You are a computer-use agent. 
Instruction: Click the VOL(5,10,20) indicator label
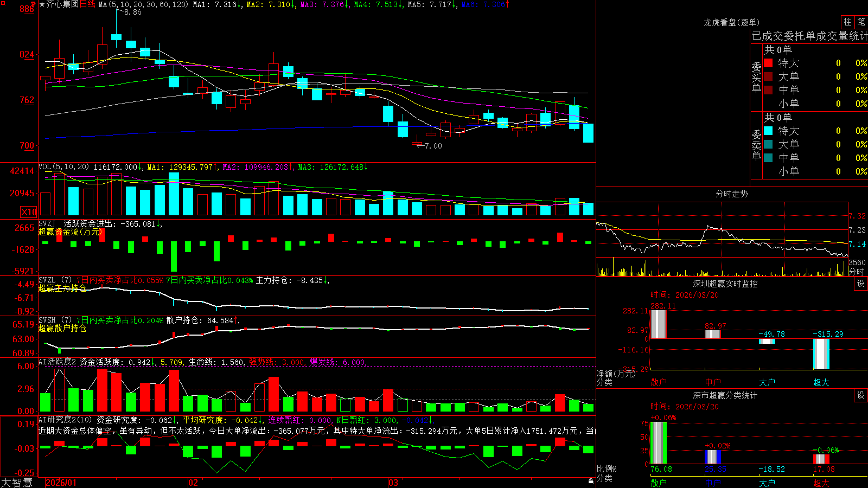(x=63, y=167)
